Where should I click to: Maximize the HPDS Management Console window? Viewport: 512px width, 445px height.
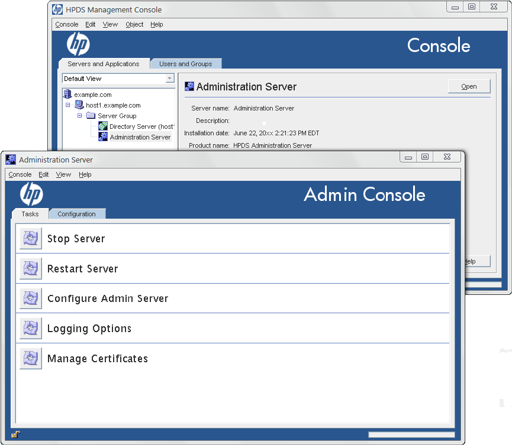472,7
